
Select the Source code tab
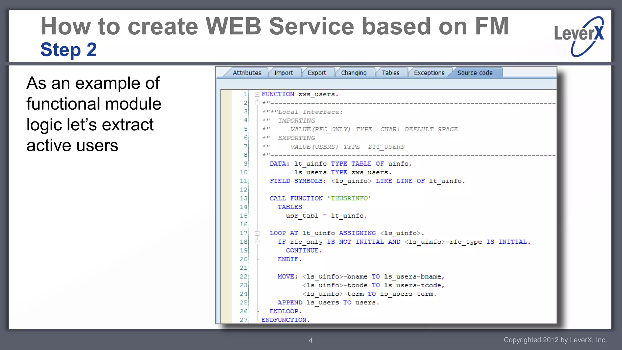[475, 73]
